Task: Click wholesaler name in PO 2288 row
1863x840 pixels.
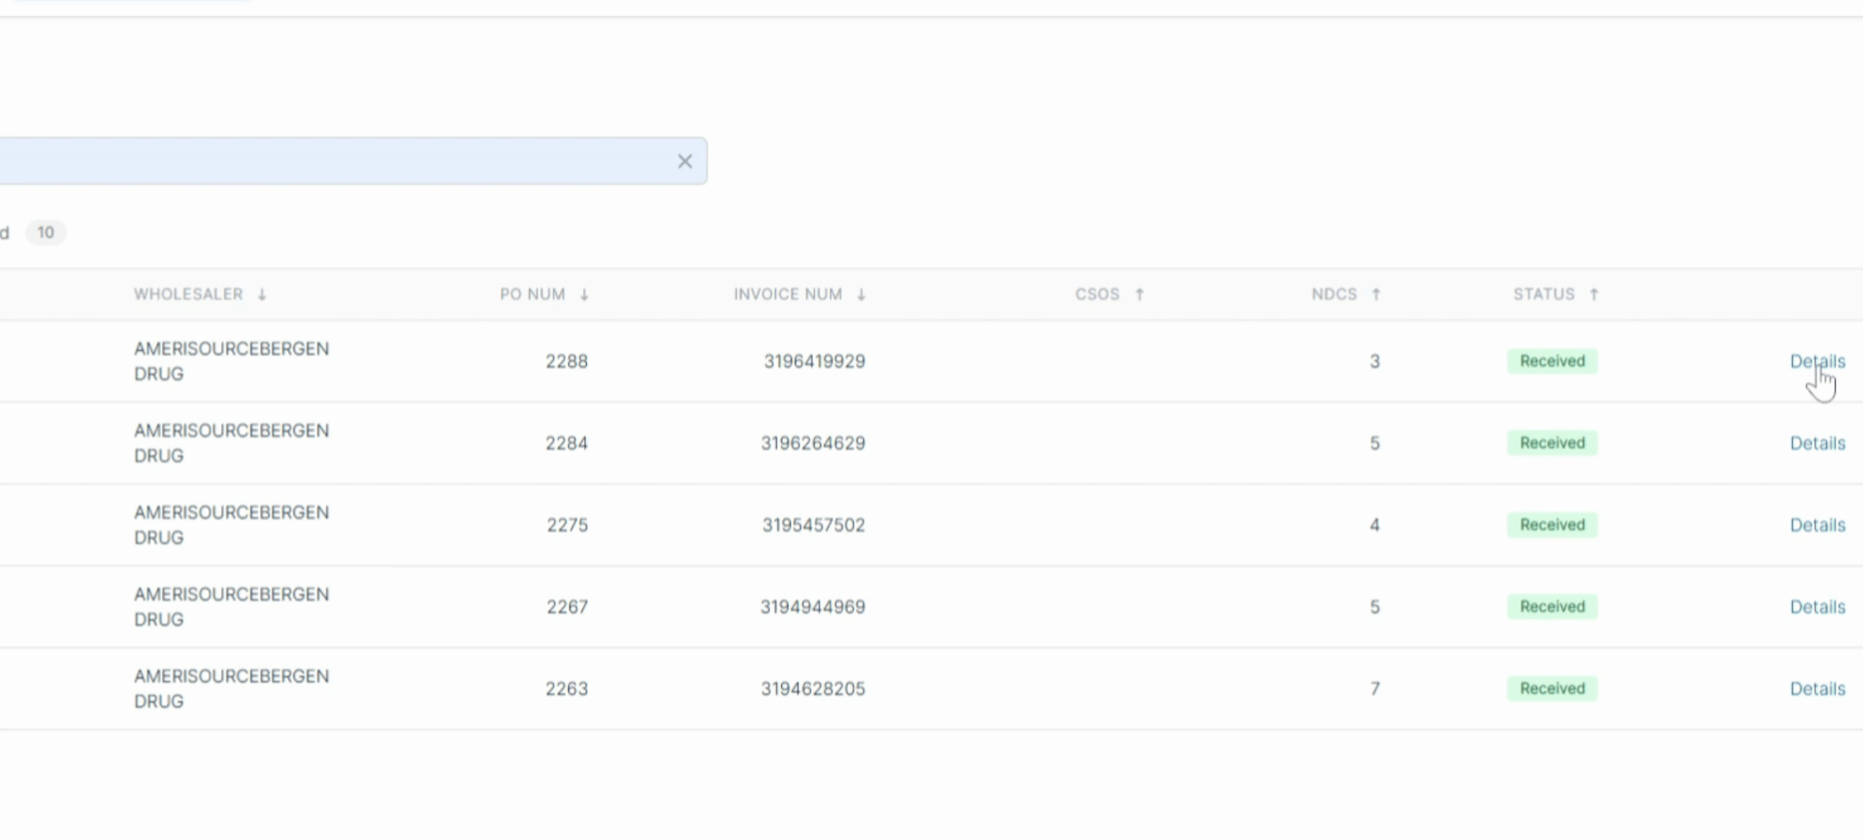Action: [x=231, y=361]
